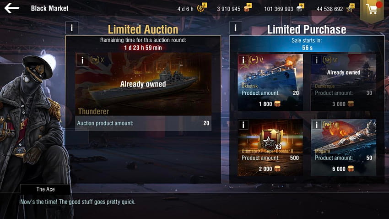Show info for Ultimate XP Super Booster

(243, 125)
